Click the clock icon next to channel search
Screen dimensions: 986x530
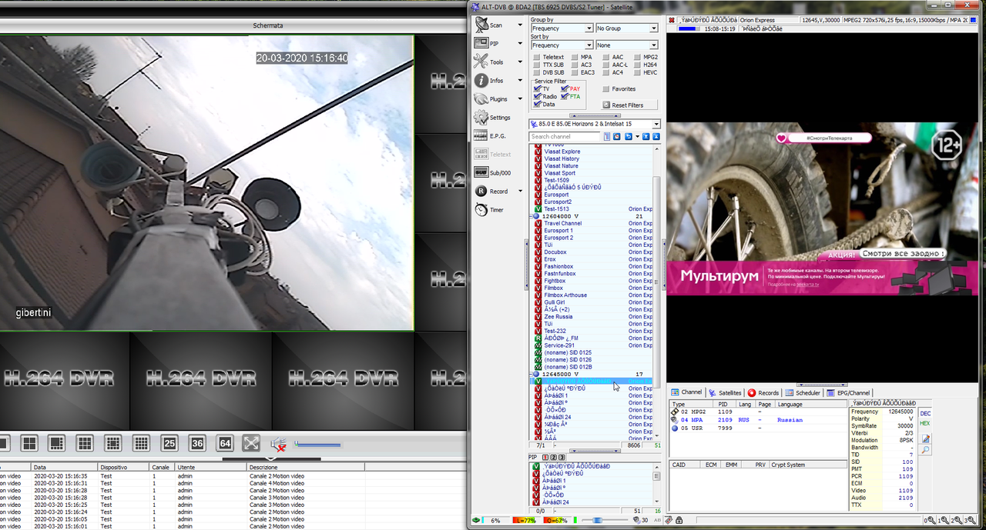(x=618, y=136)
